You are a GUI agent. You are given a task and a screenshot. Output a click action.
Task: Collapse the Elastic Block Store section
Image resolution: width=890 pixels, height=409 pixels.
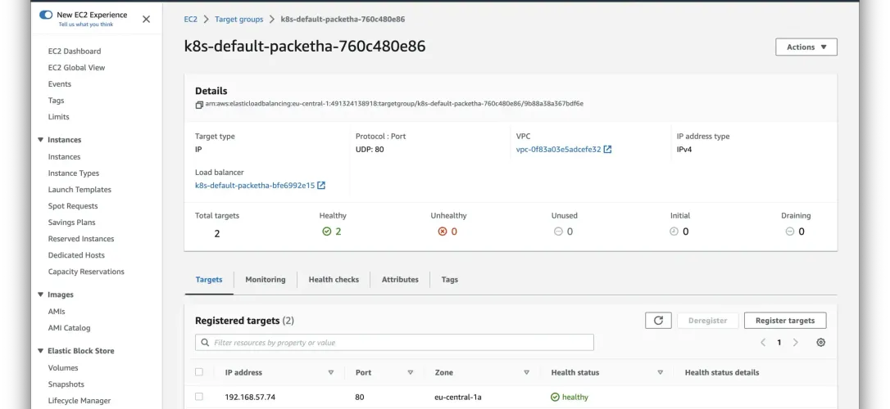(40, 351)
